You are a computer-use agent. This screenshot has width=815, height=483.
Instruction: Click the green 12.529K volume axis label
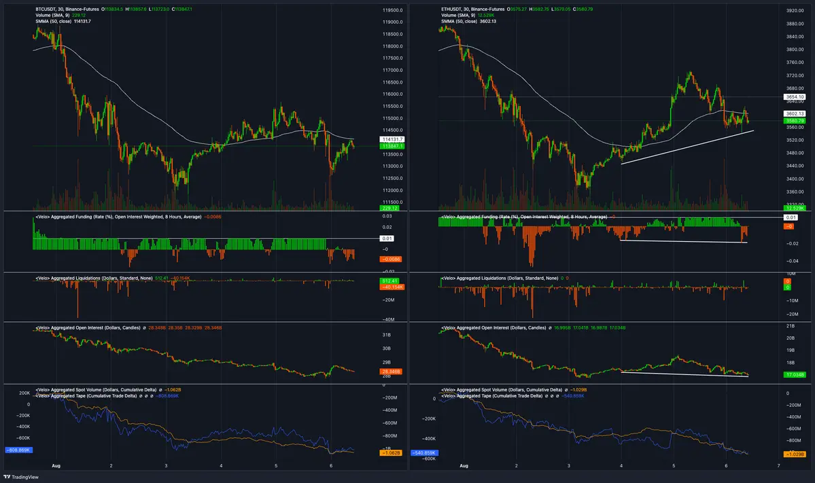coord(795,209)
